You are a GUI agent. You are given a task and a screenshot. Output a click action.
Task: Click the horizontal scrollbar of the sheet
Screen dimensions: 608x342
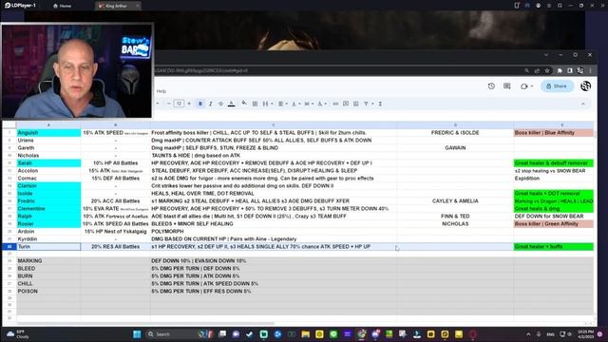click(x=145, y=323)
